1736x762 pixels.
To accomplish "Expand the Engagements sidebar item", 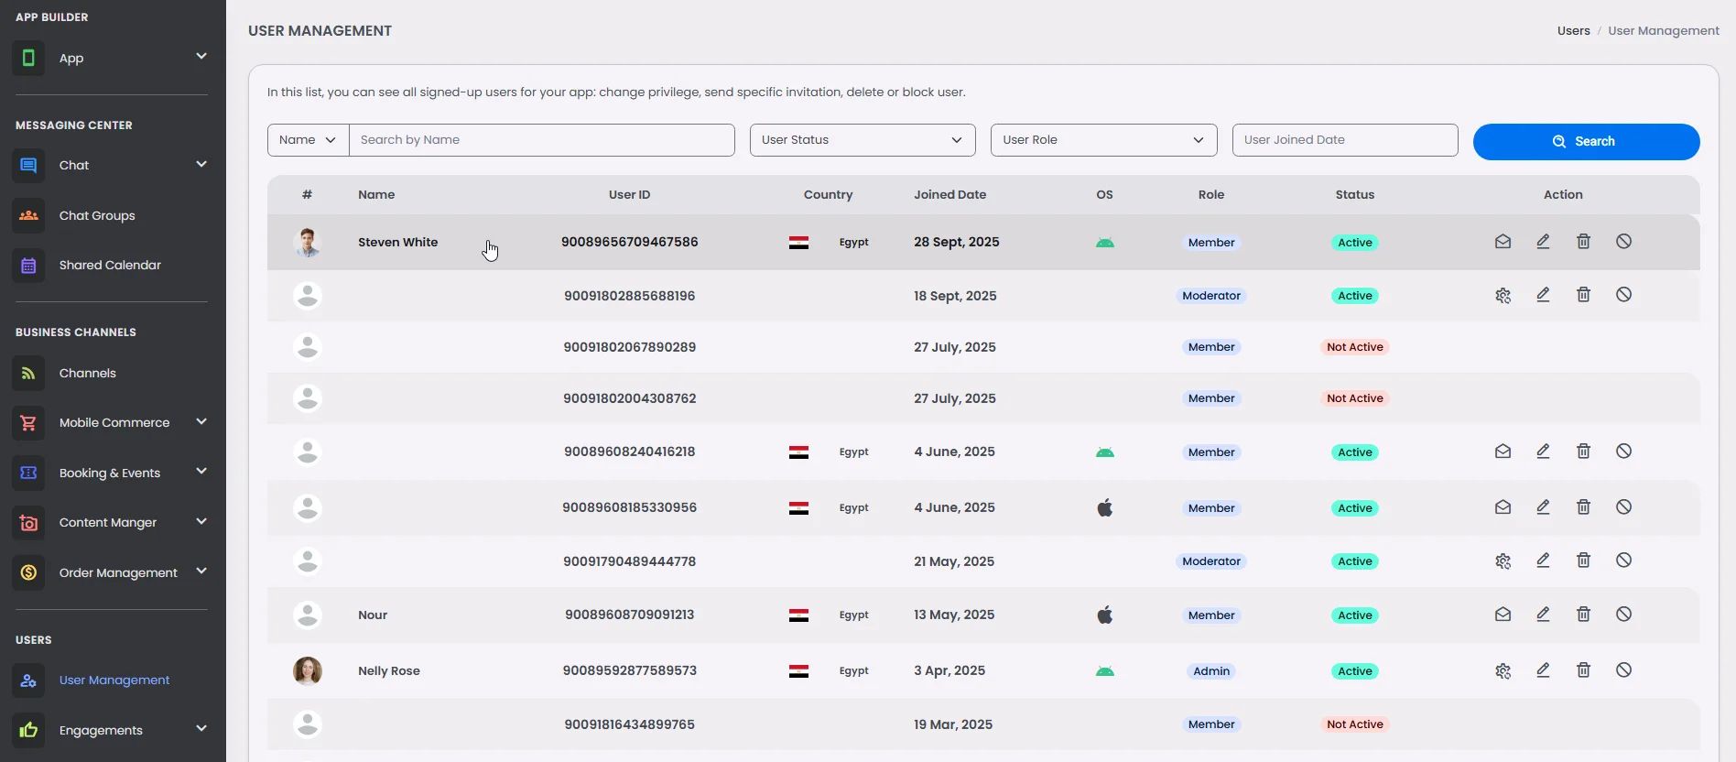I will coord(201,730).
